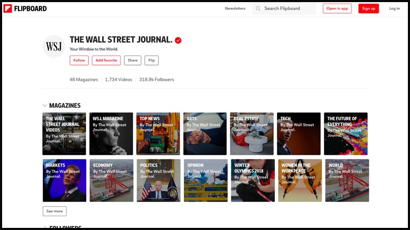Click the Open in app button

pos(337,9)
